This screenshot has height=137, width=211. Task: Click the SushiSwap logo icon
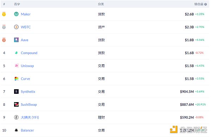16,104
